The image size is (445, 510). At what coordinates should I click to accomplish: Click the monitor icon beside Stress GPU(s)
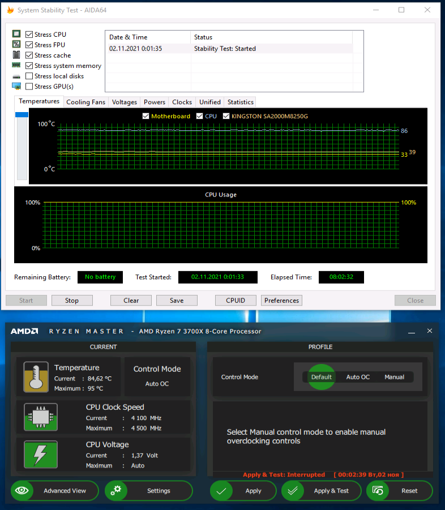click(16, 86)
